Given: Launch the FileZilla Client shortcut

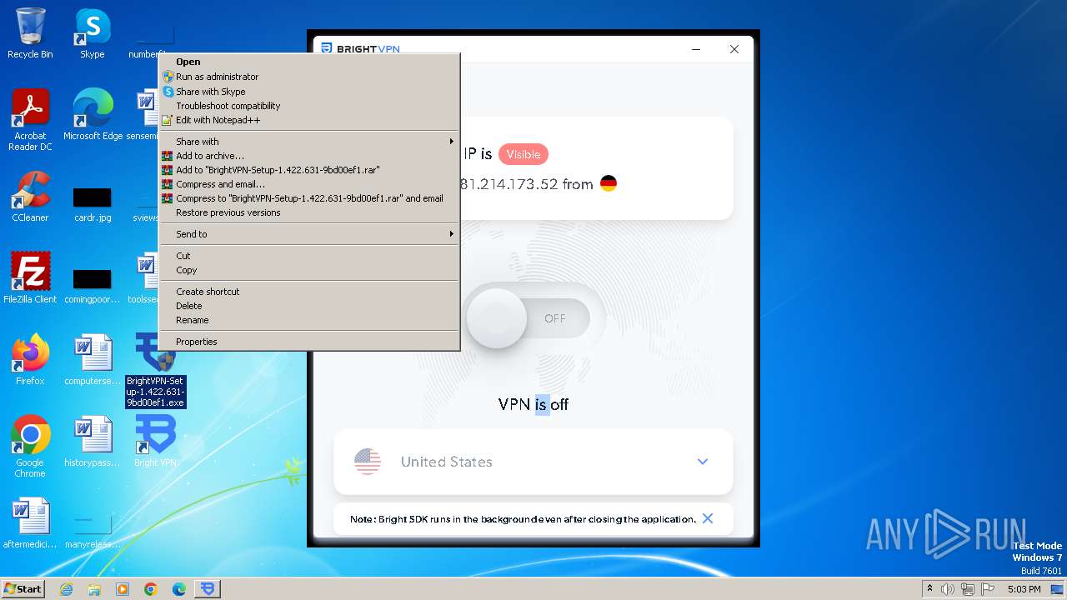Looking at the screenshot, I should tap(30, 278).
